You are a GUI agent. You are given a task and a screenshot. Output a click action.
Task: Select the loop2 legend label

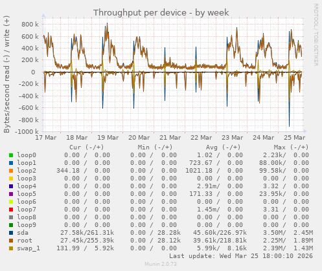[27, 171]
